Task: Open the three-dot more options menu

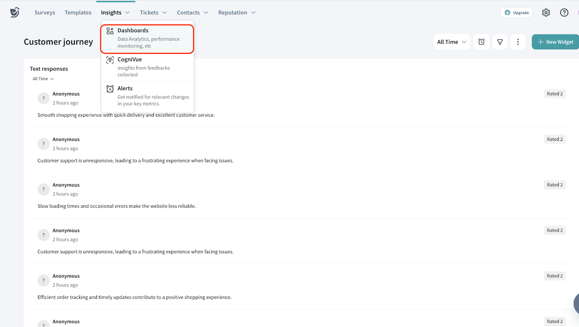Action: [x=518, y=42]
